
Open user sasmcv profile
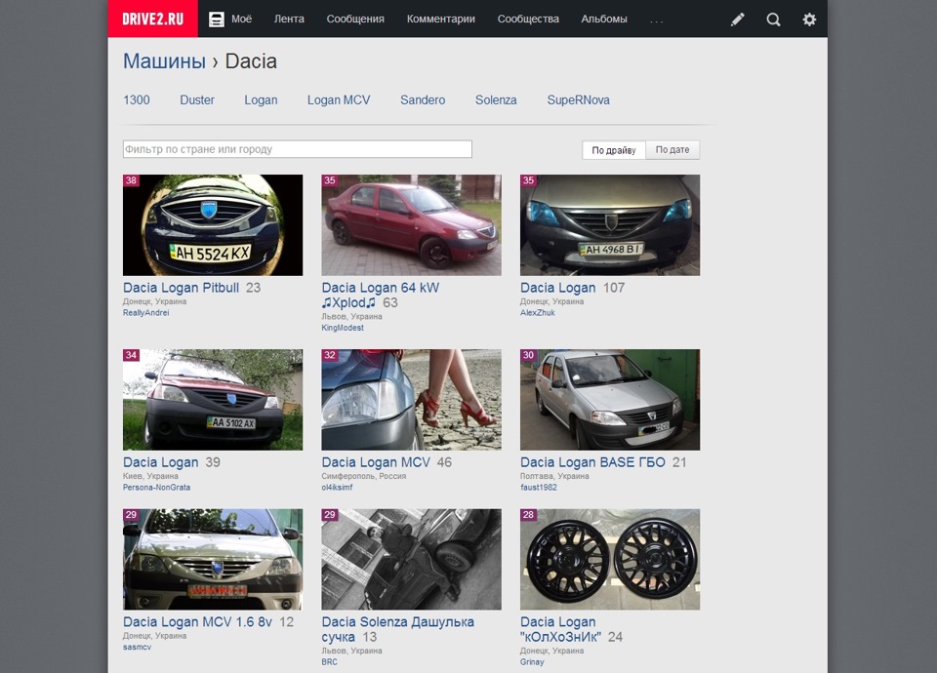pos(137,648)
